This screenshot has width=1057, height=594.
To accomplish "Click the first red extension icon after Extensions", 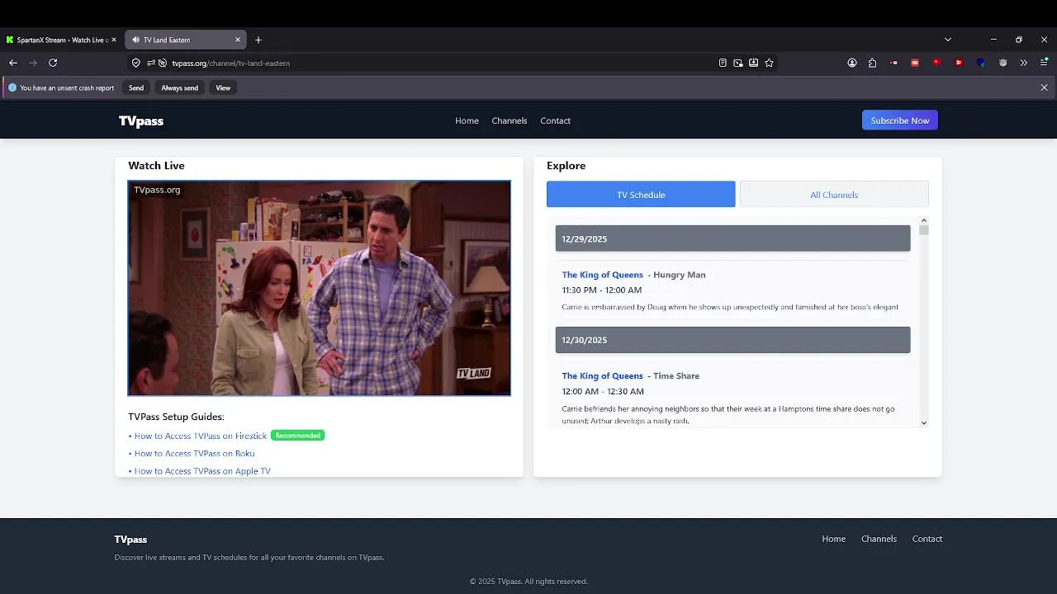I will tap(894, 63).
